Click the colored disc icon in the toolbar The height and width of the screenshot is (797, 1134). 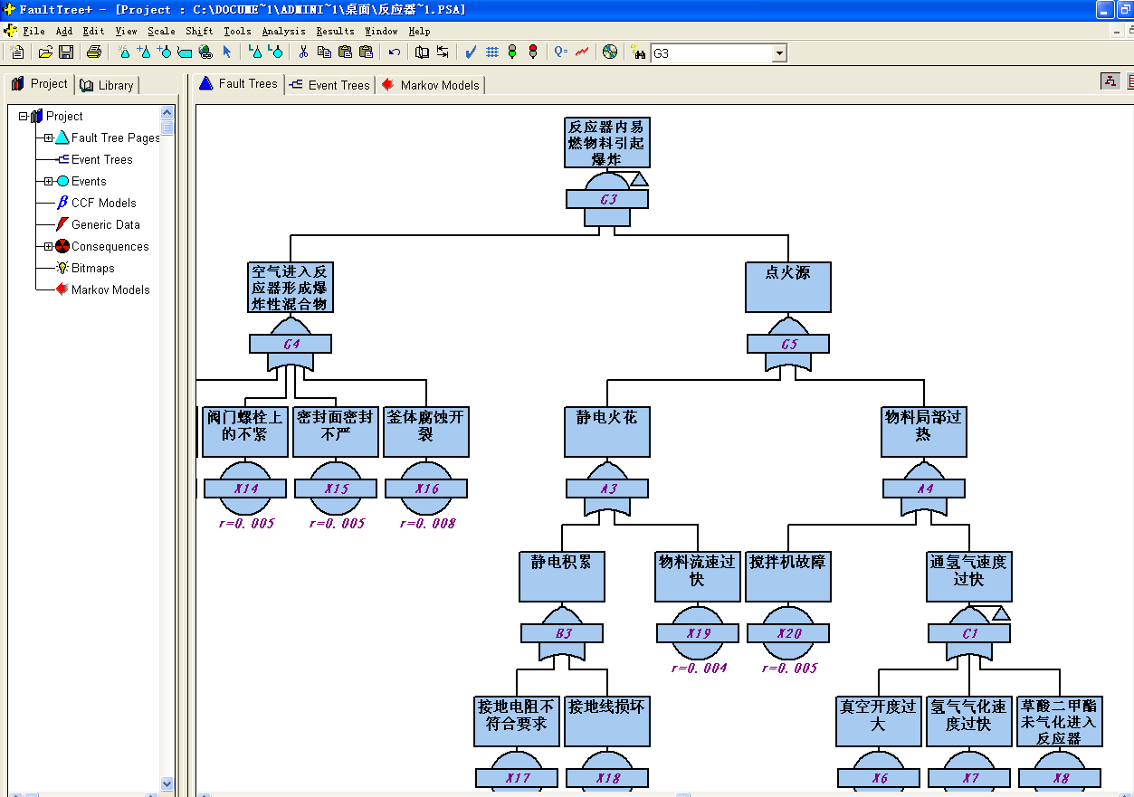click(610, 52)
